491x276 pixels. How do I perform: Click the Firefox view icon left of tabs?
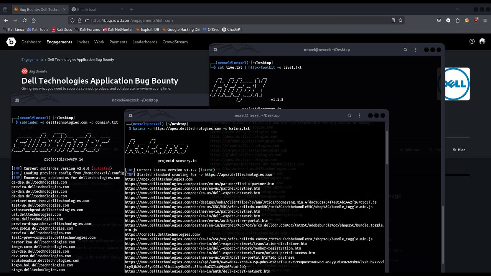[5, 9]
